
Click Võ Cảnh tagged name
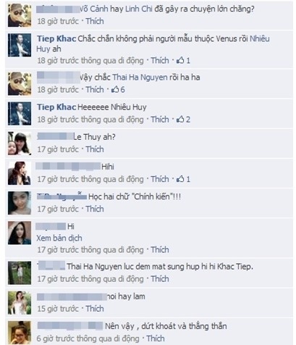[x=94, y=9]
